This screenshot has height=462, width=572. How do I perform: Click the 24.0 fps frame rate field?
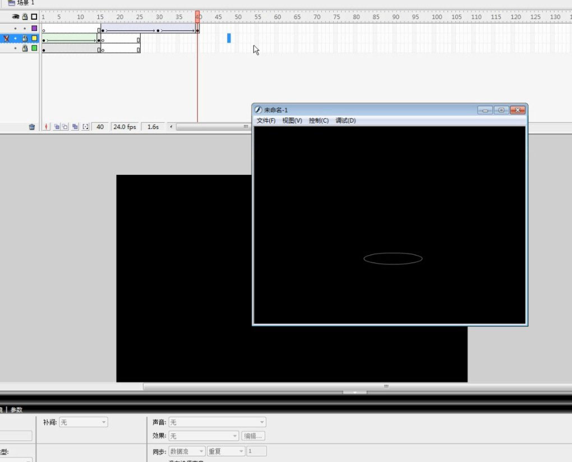click(x=124, y=127)
